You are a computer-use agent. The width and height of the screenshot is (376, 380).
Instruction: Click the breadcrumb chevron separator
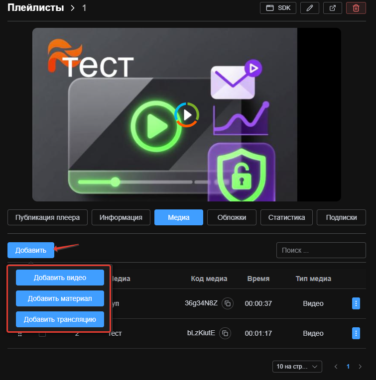[72, 8]
